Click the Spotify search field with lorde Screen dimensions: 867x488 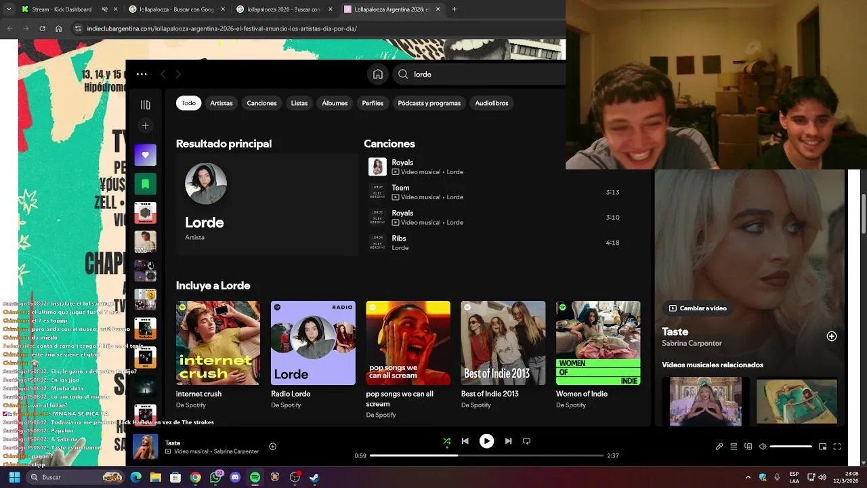[x=479, y=74]
